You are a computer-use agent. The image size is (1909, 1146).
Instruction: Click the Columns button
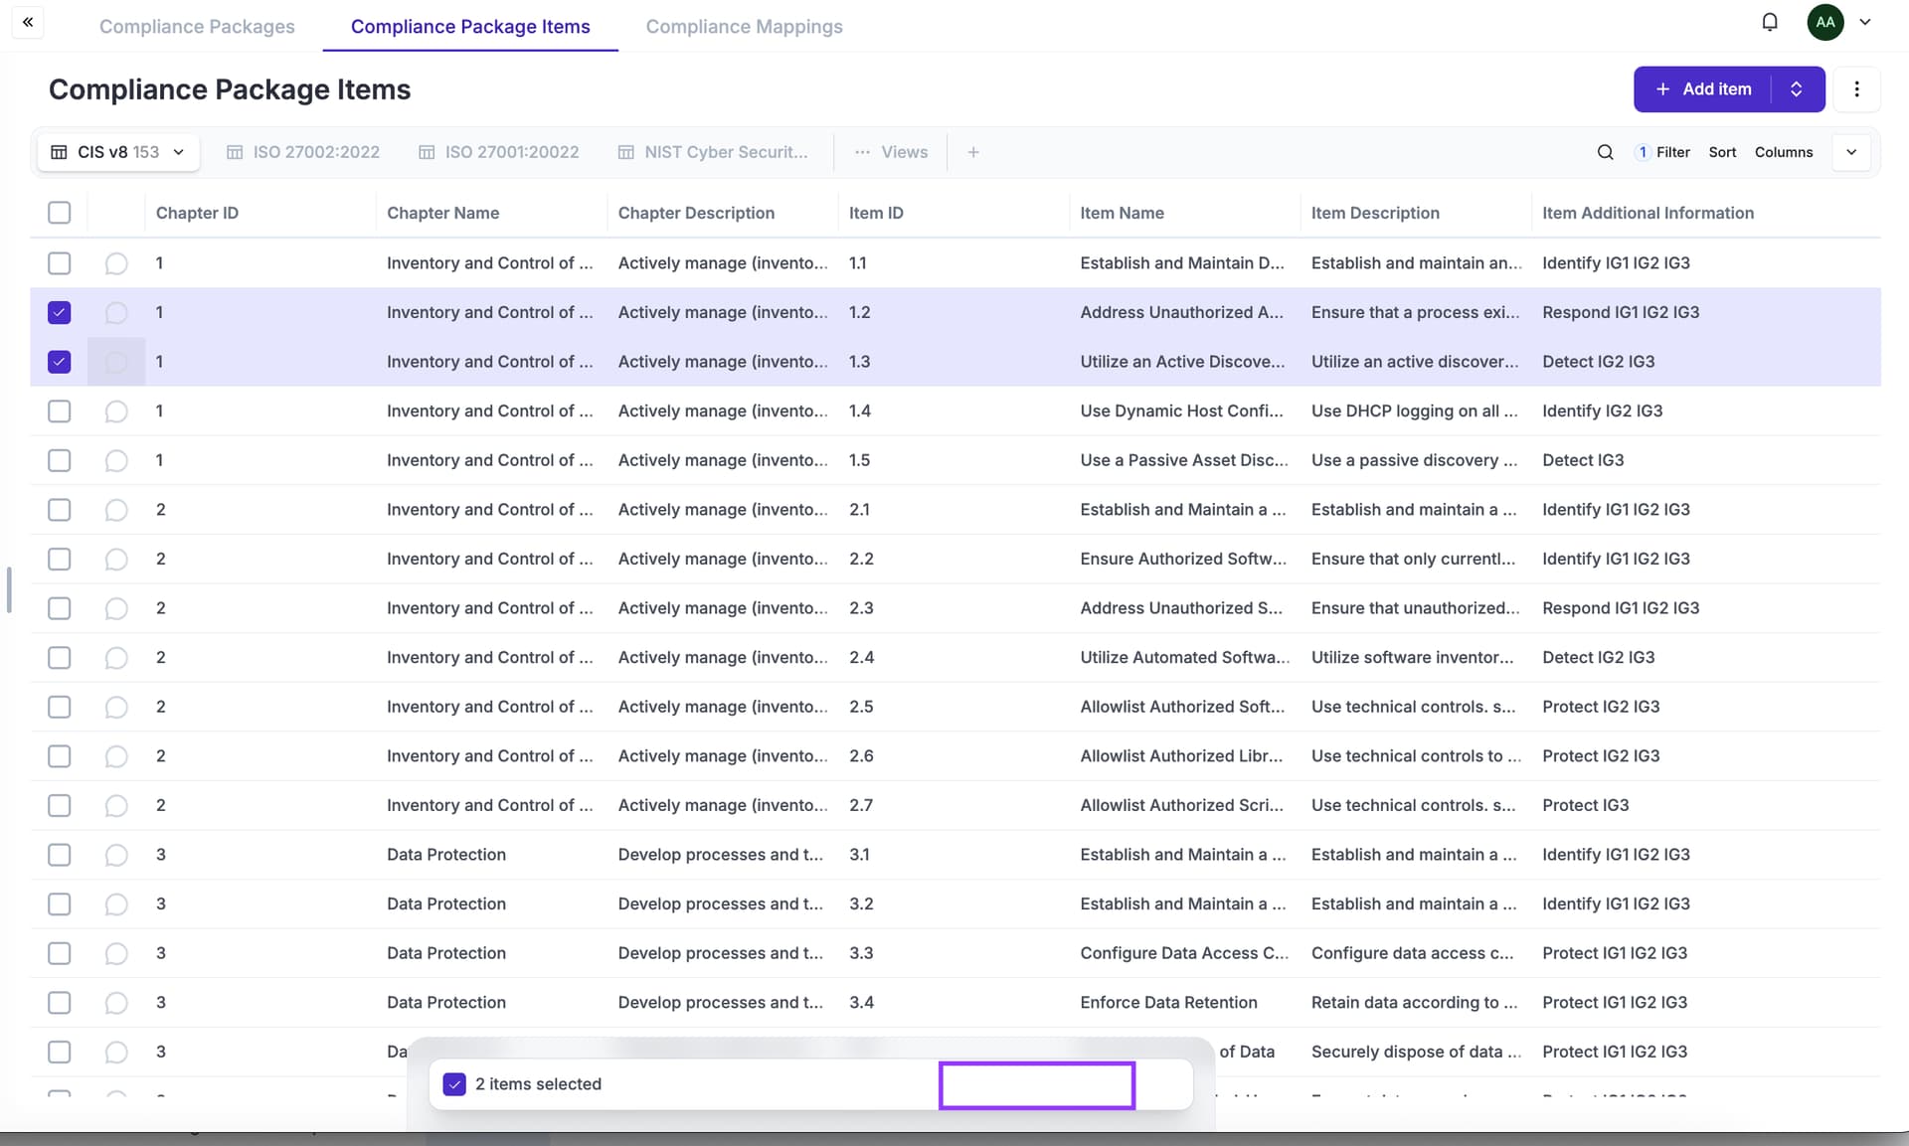click(x=1784, y=152)
